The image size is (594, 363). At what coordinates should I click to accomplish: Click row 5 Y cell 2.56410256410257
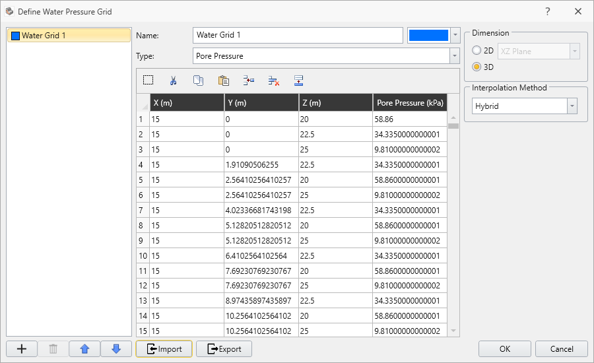click(x=261, y=180)
